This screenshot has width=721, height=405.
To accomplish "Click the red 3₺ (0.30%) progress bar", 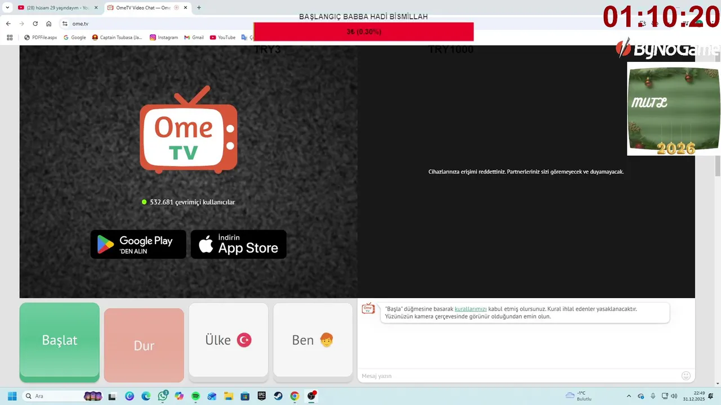I will [x=363, y=32].
